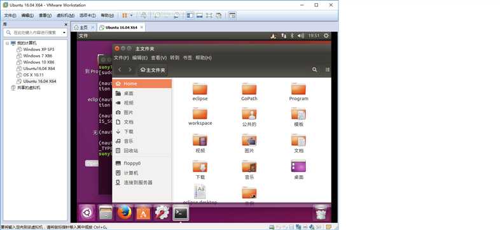Click 连接到服务器 in the Nautilus sidebar
Screen dimensions: 500x230
[x=142, y=182]
